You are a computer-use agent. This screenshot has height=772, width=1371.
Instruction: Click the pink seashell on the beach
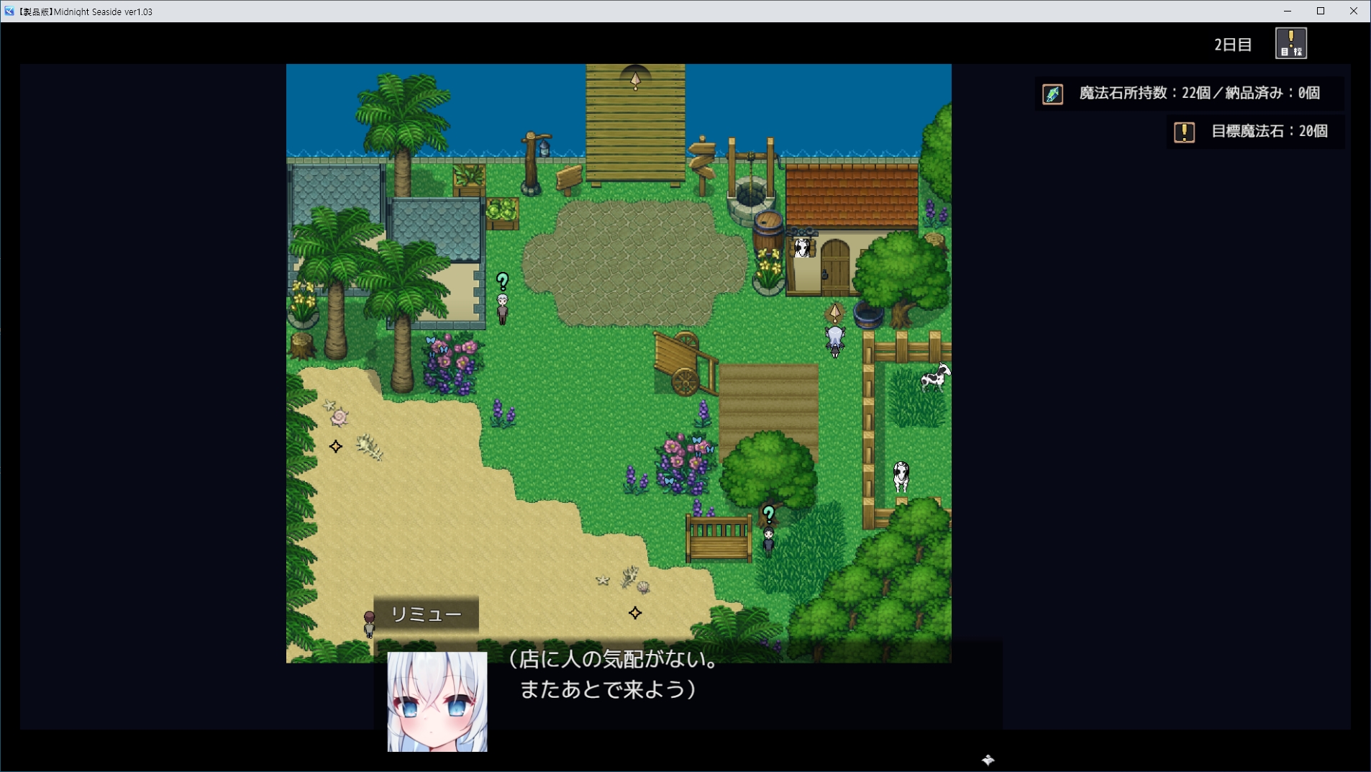(x=339, y=417)
